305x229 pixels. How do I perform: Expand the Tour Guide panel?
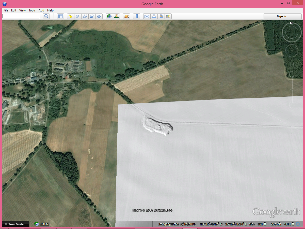tap(14, 224)
